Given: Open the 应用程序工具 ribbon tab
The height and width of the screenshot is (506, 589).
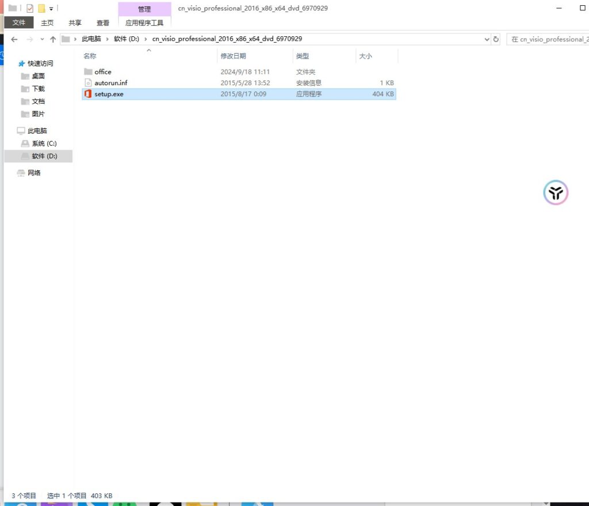Looking at the screenshot, I should 144,23.
